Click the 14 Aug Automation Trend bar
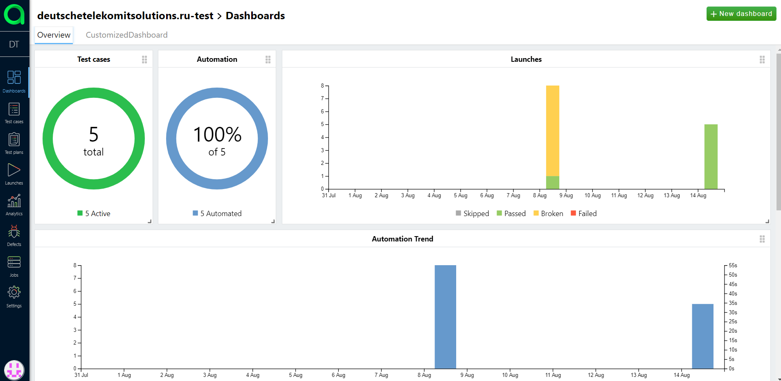The image size is (781, 381). [x=703, y=336]
